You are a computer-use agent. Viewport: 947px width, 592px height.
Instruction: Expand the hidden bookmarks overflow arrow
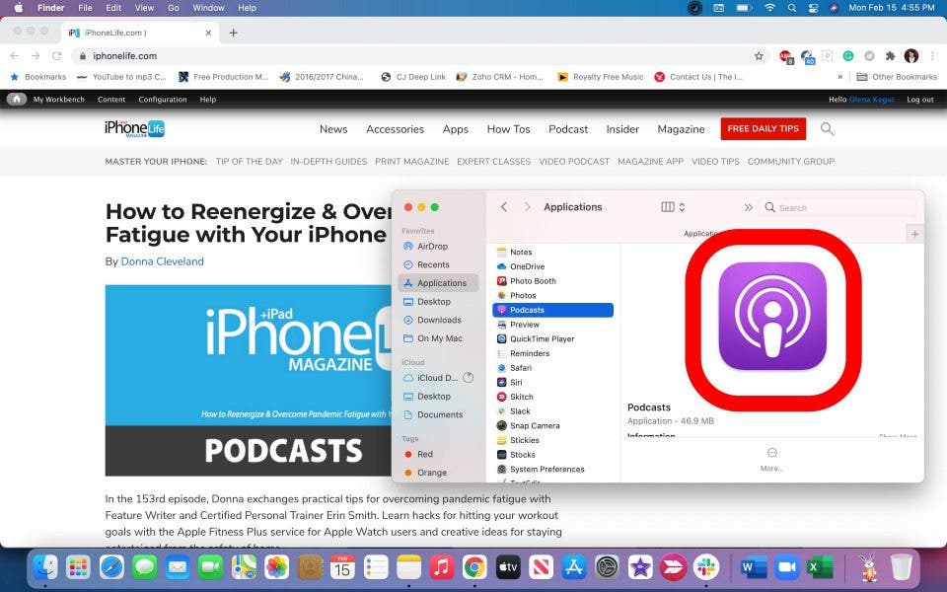click(840, 77)
